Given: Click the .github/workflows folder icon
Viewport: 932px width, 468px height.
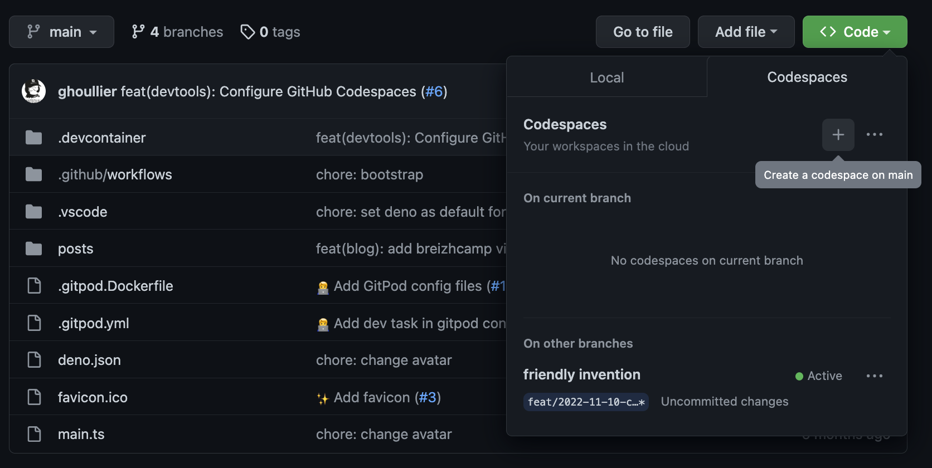Looking at the screenshot, I should 34,174.
